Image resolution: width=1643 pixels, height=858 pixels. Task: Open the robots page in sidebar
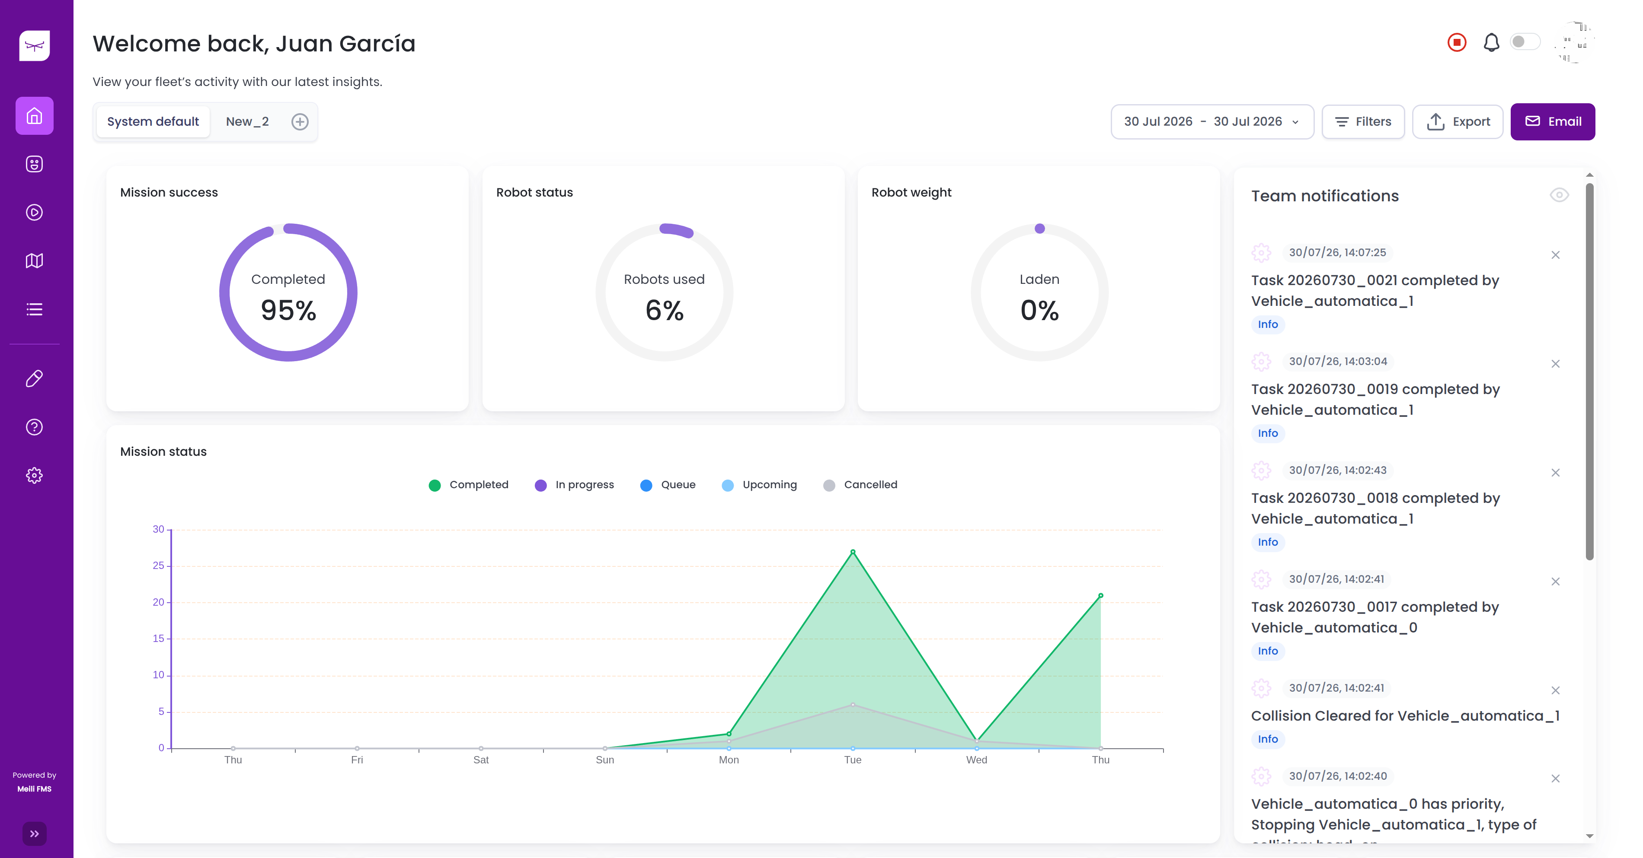35,164
